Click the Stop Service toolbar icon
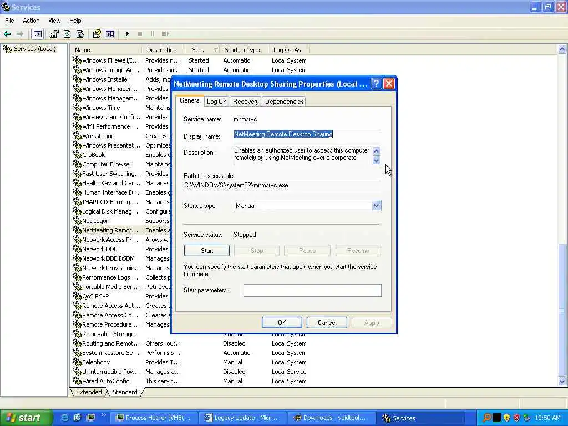The width and height of the screenshot is (568, 426). 140,34
